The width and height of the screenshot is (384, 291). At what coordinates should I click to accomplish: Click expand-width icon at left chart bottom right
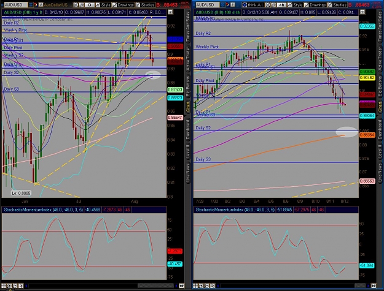pyautogui.click(x=181, y=285)
